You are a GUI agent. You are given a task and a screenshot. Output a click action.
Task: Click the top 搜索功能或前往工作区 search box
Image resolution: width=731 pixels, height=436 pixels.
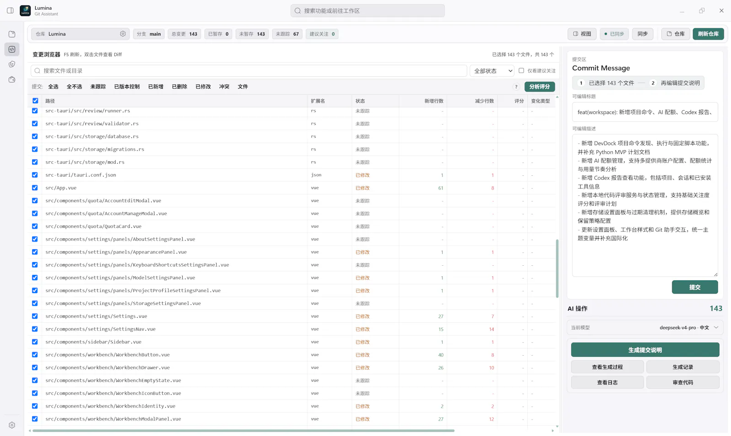(x=367, y=11)
